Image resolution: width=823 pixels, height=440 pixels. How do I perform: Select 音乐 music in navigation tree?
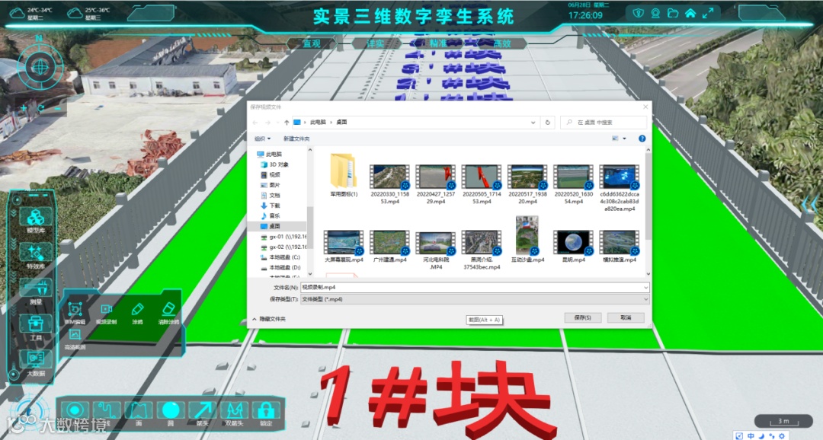click(271, 216)
